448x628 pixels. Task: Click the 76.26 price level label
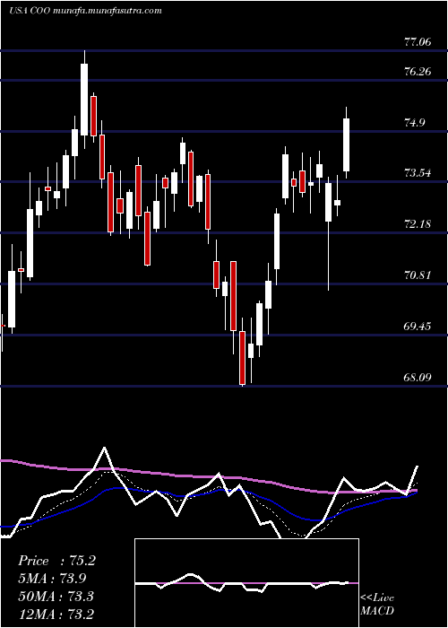[x=418, y=72]
